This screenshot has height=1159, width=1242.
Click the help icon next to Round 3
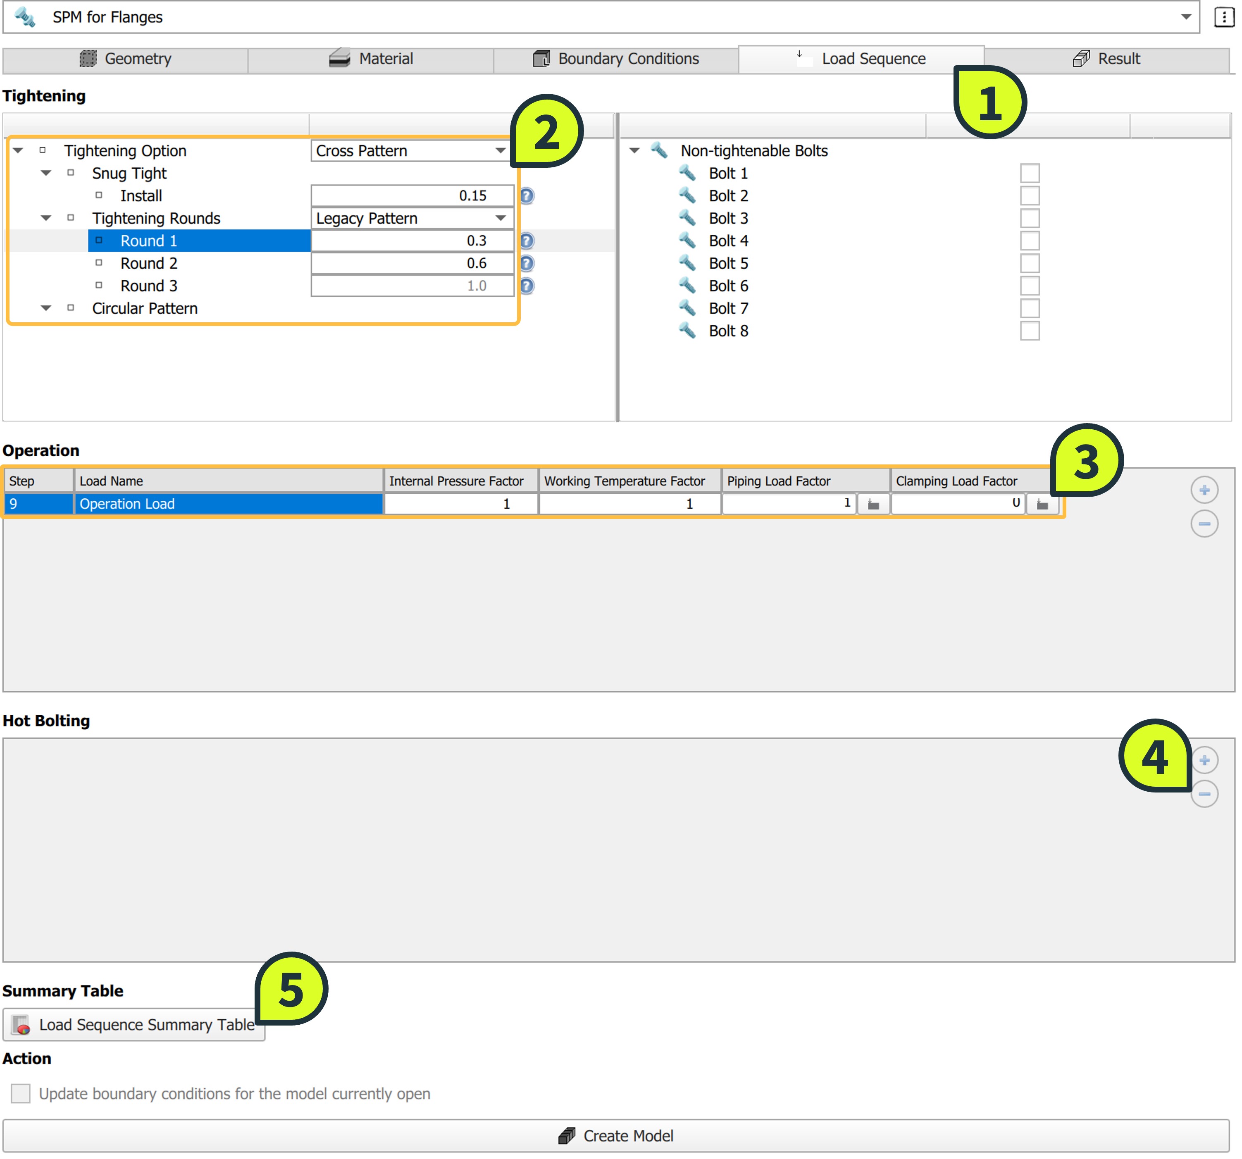527,286
